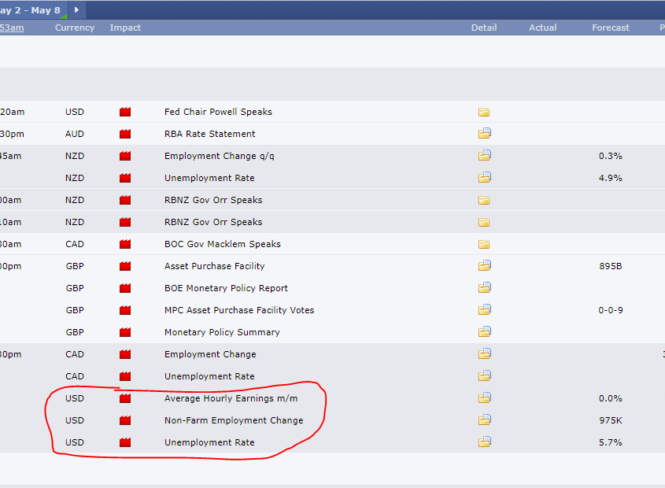Open detail folder for Monetary Policy Summary
665x488 pixels.
click(x=484, y=332)
